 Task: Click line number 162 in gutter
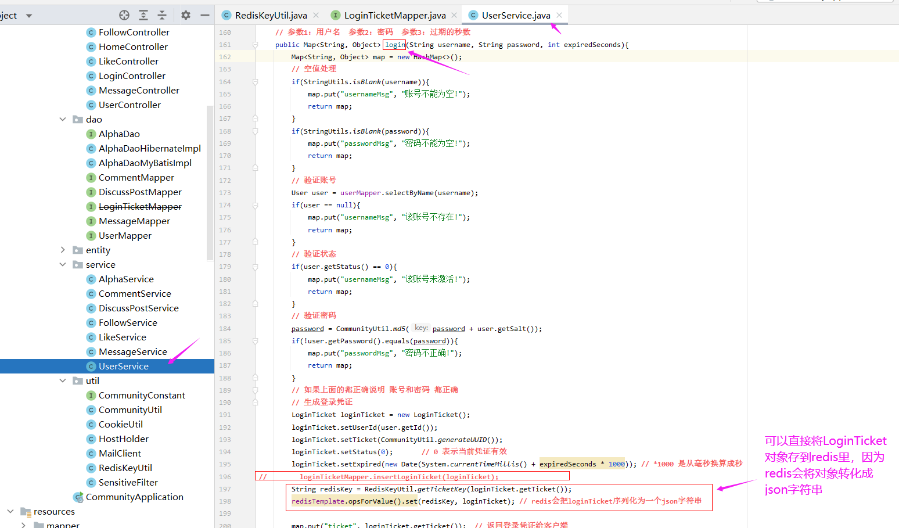[x=225, y=57]
